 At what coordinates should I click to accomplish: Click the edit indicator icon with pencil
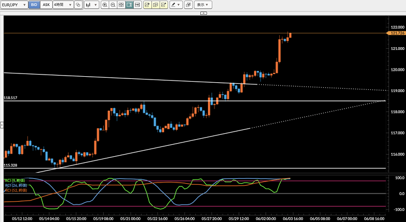(163, 4)
